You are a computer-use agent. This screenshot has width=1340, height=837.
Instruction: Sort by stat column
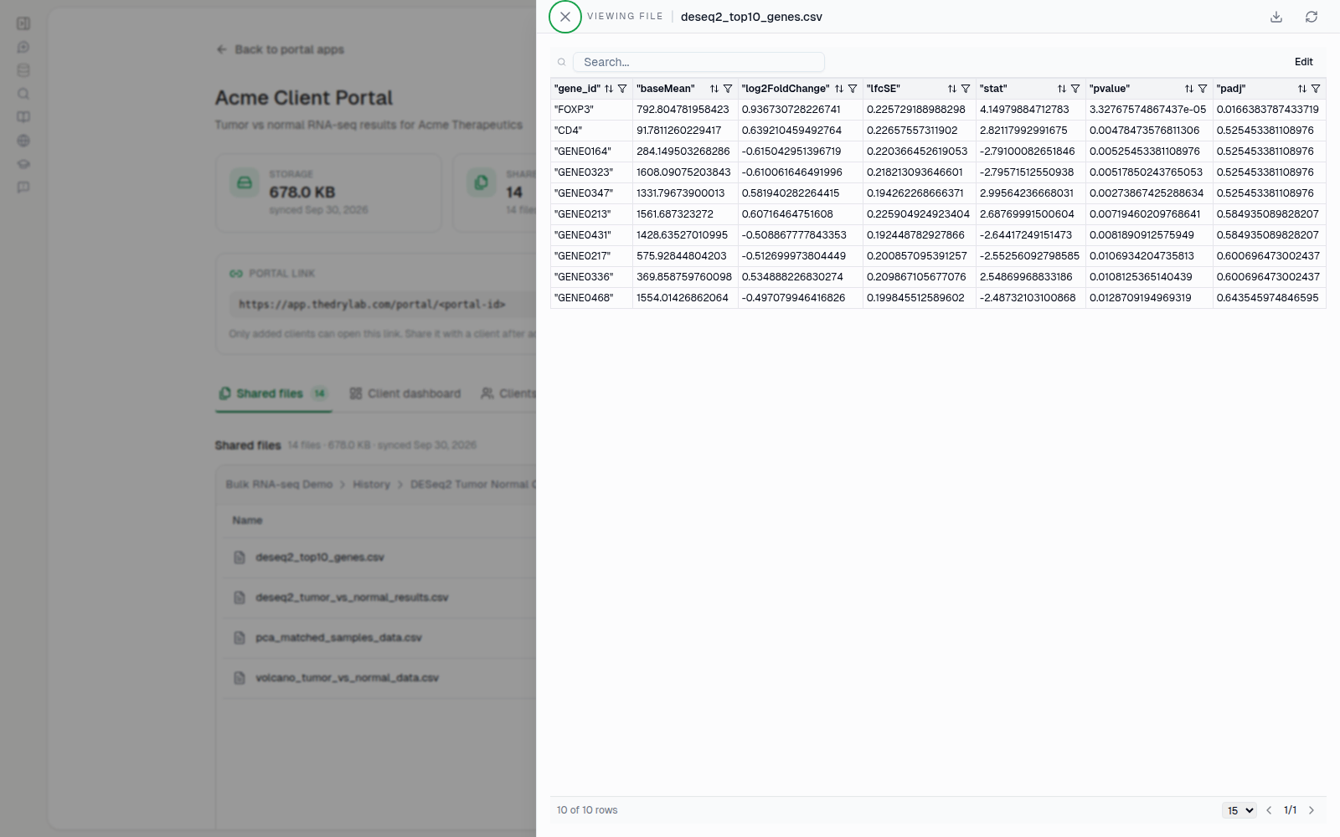click(1062, 89)
